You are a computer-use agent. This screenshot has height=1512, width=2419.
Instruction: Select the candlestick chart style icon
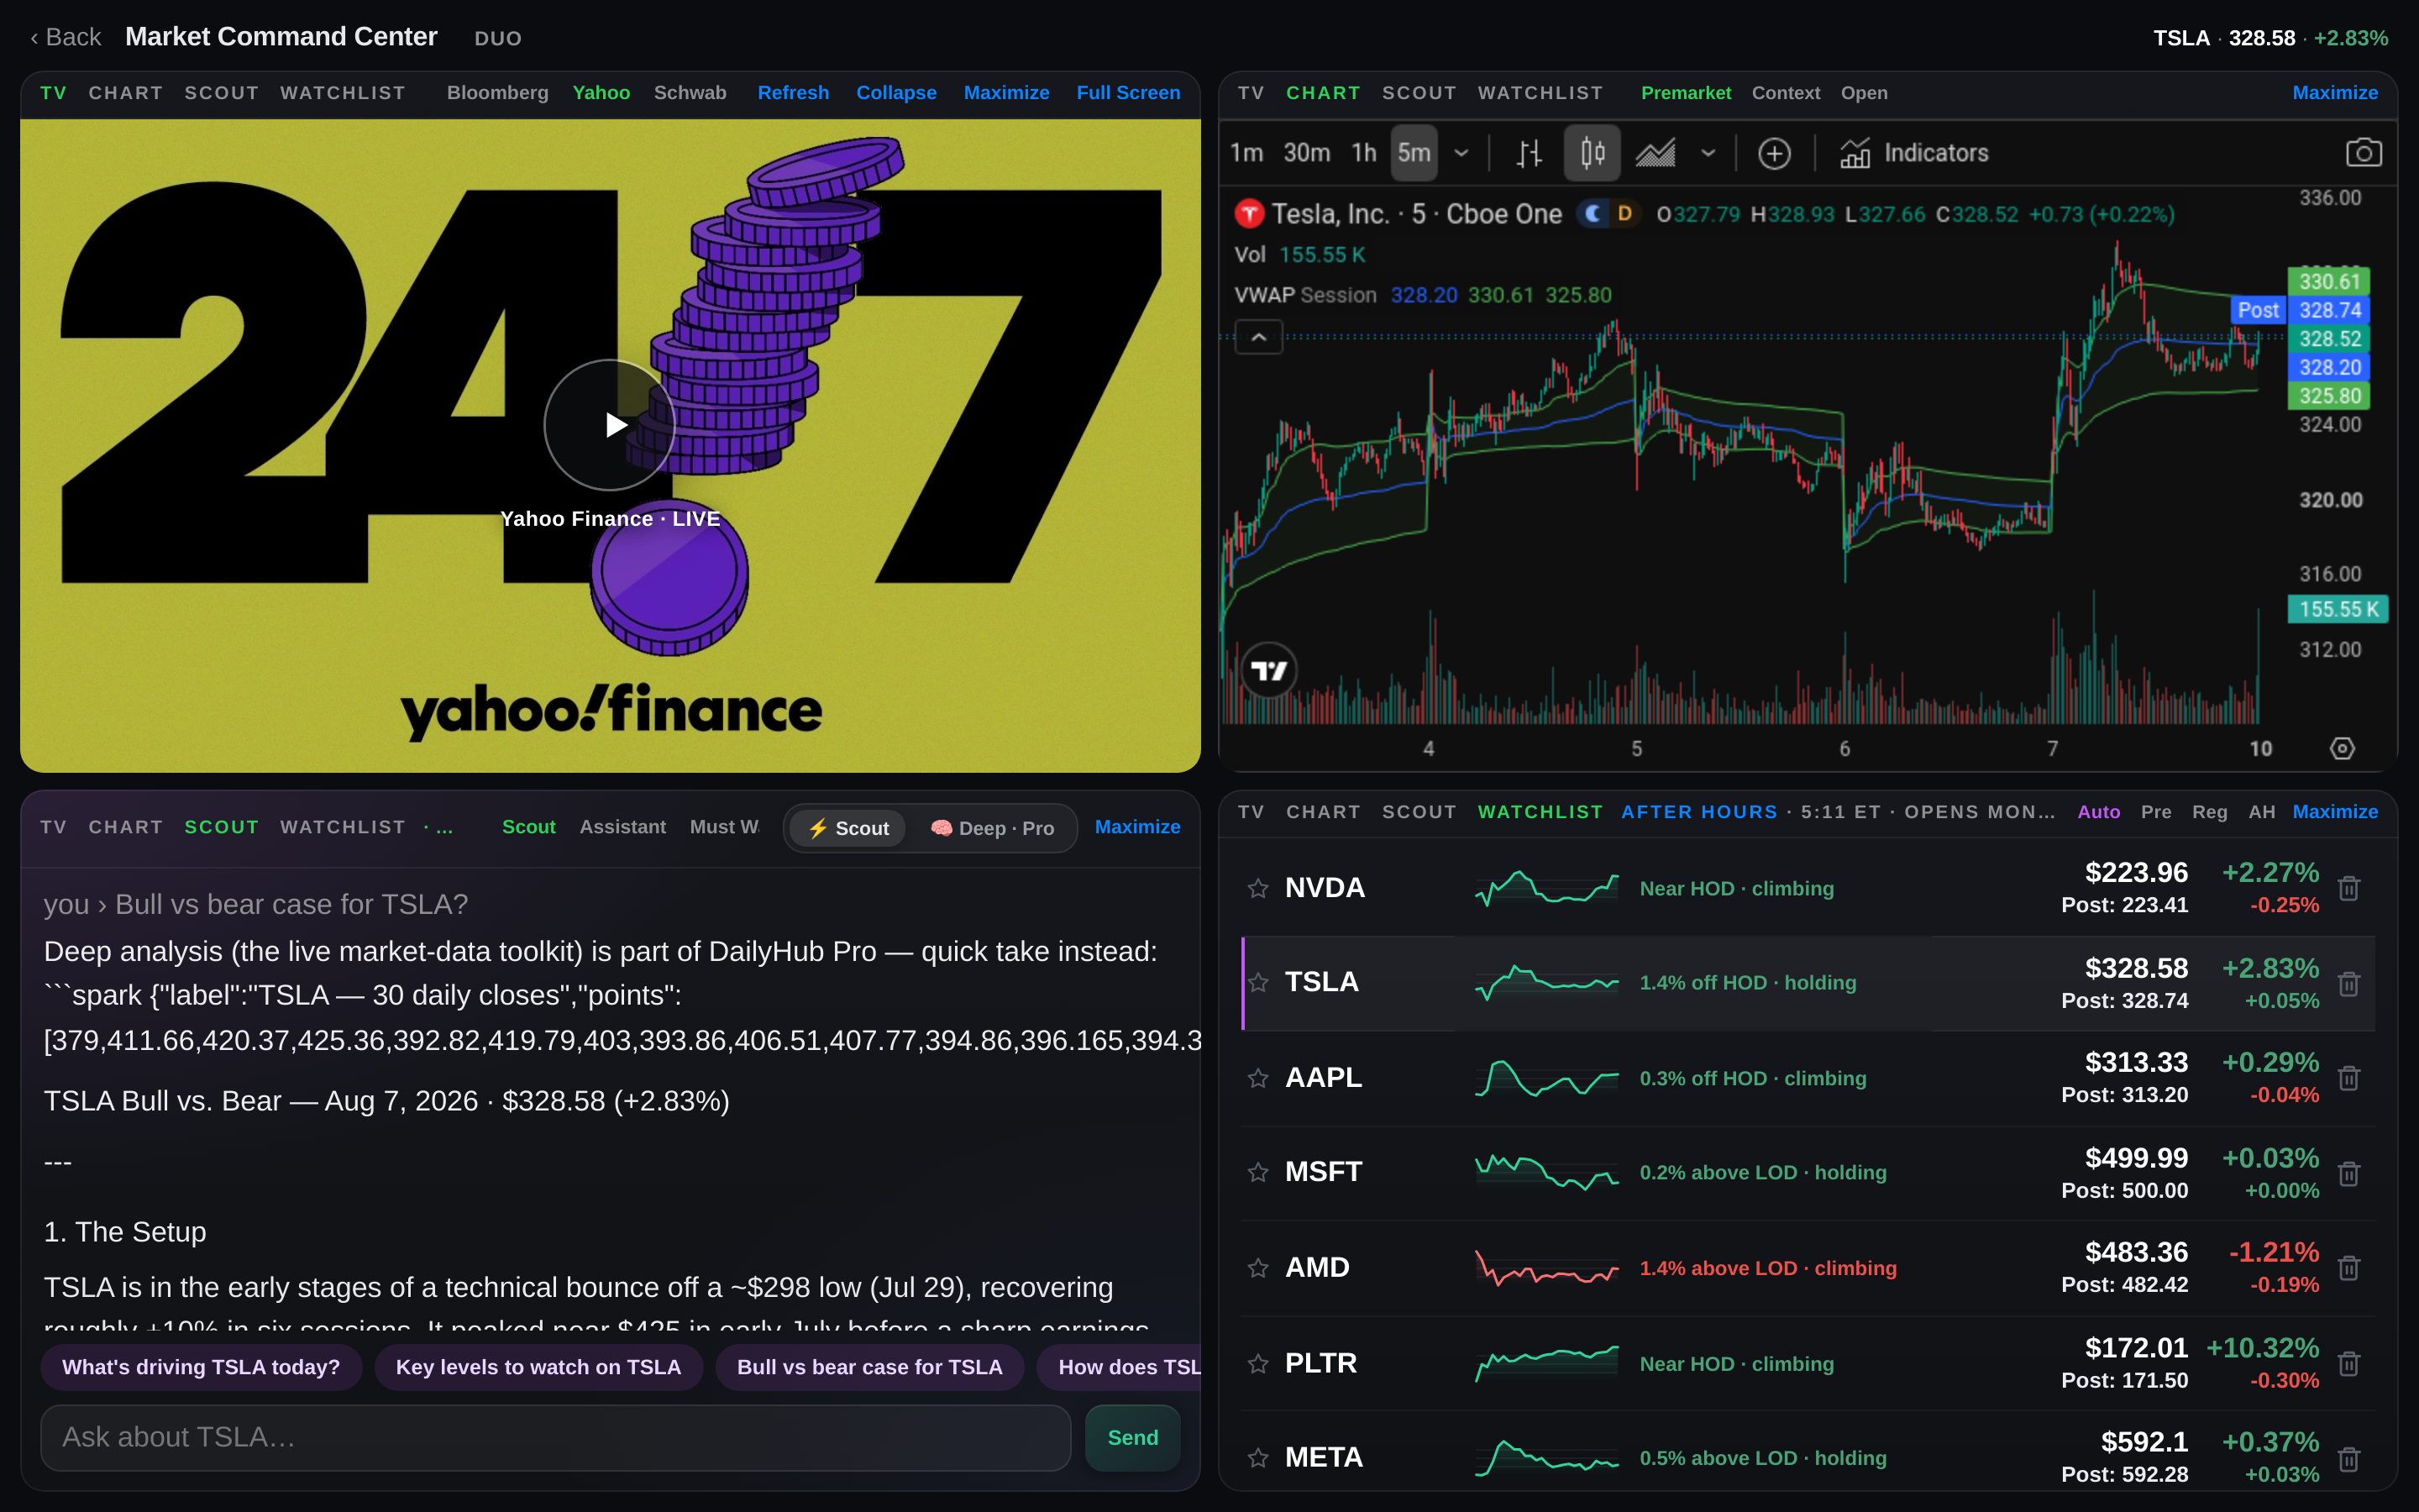1593,153
